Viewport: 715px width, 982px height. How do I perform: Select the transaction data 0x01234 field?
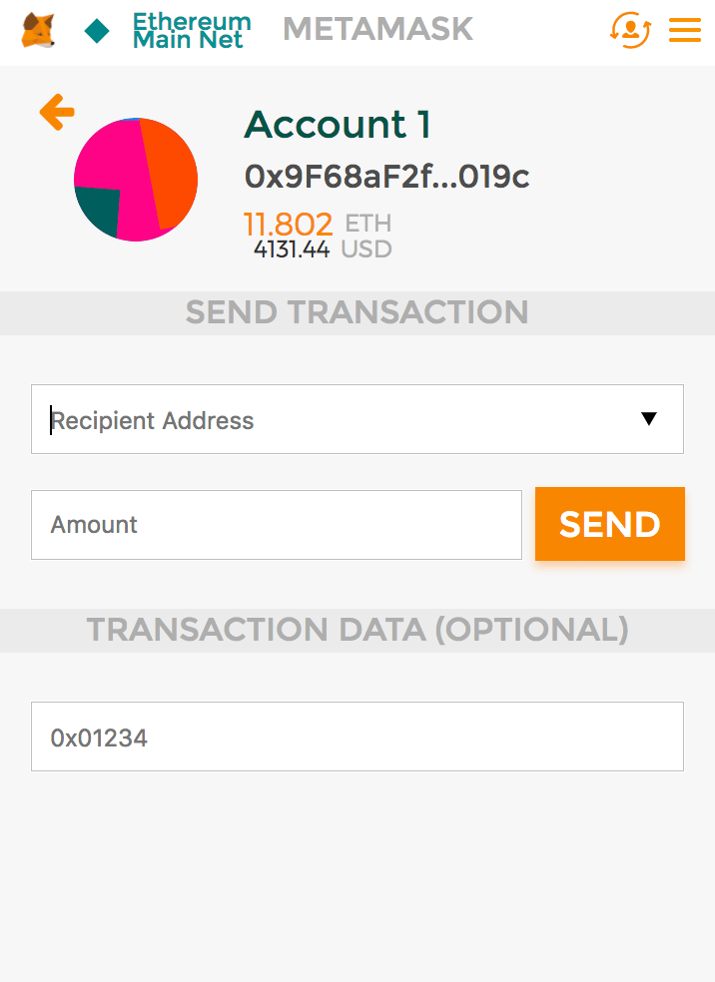[x=357, y=737]
